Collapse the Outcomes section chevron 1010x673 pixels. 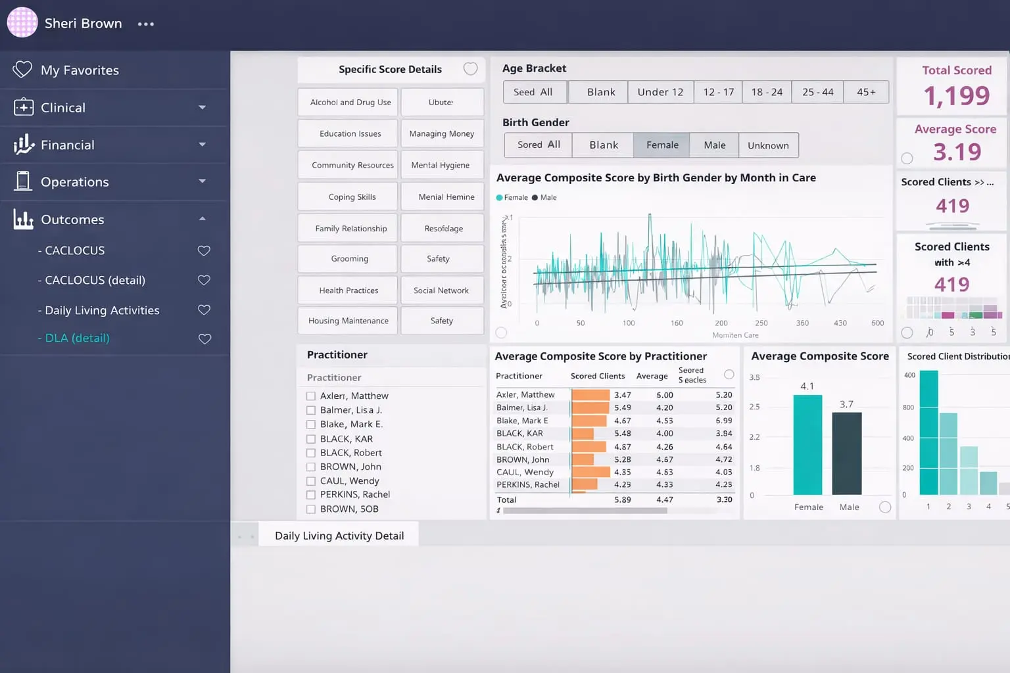click(x=203, y=219)
